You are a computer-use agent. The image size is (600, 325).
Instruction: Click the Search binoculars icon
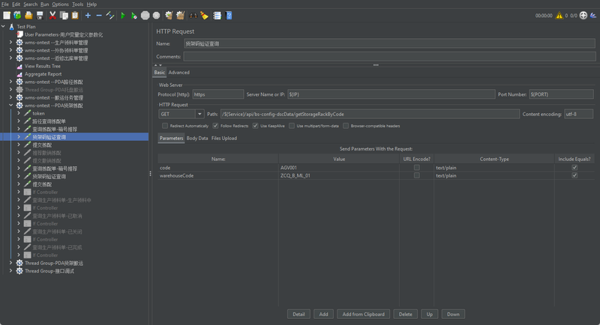193,15
